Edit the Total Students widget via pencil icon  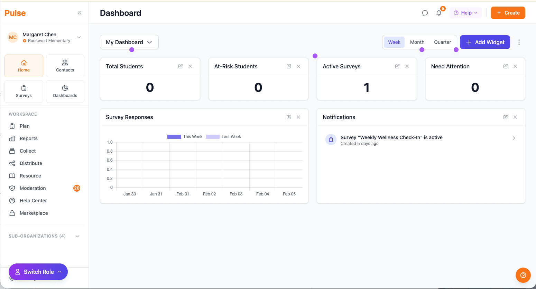180,66
